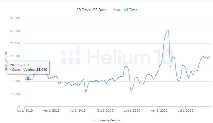Click the vertical Search Volume axis title
213x123 pixels.
pos(6,62)
